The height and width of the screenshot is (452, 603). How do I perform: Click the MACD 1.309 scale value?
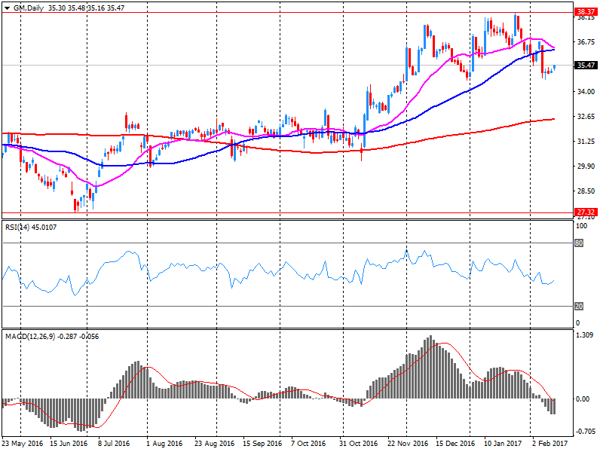pyautogui.click(x=585, y=334)
